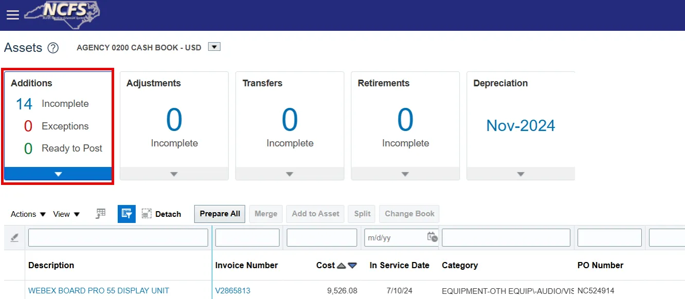
Task: Click the Adjustments 0 Incomplete count
Action: [x=174, y=120]
